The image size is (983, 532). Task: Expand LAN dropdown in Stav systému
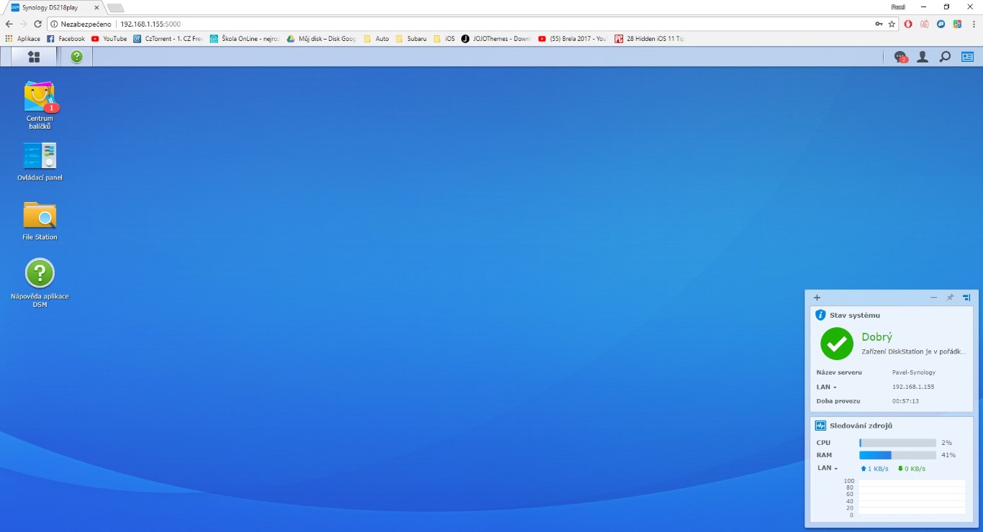click(x=827, y=387)
